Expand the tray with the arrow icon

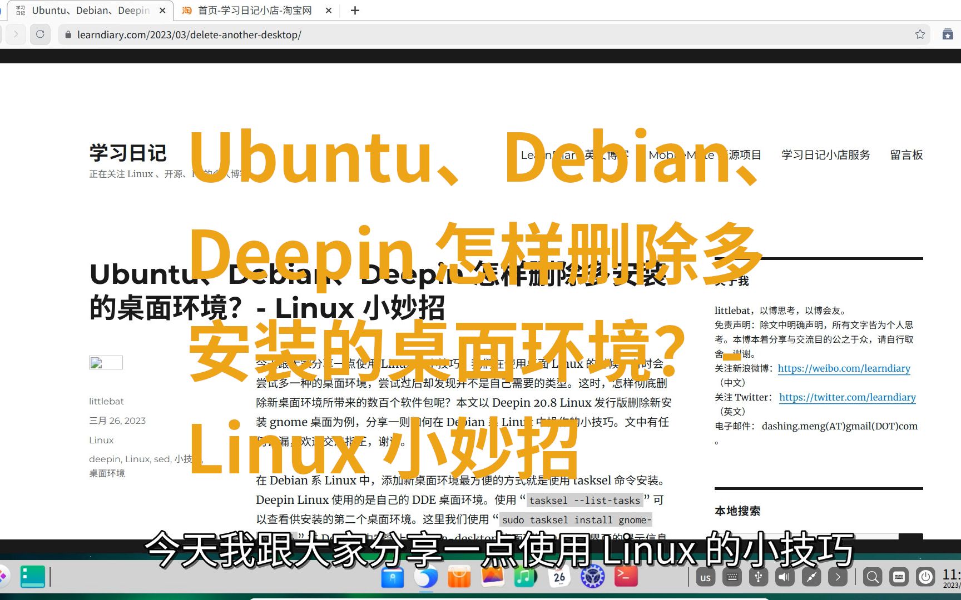[838, 577]
